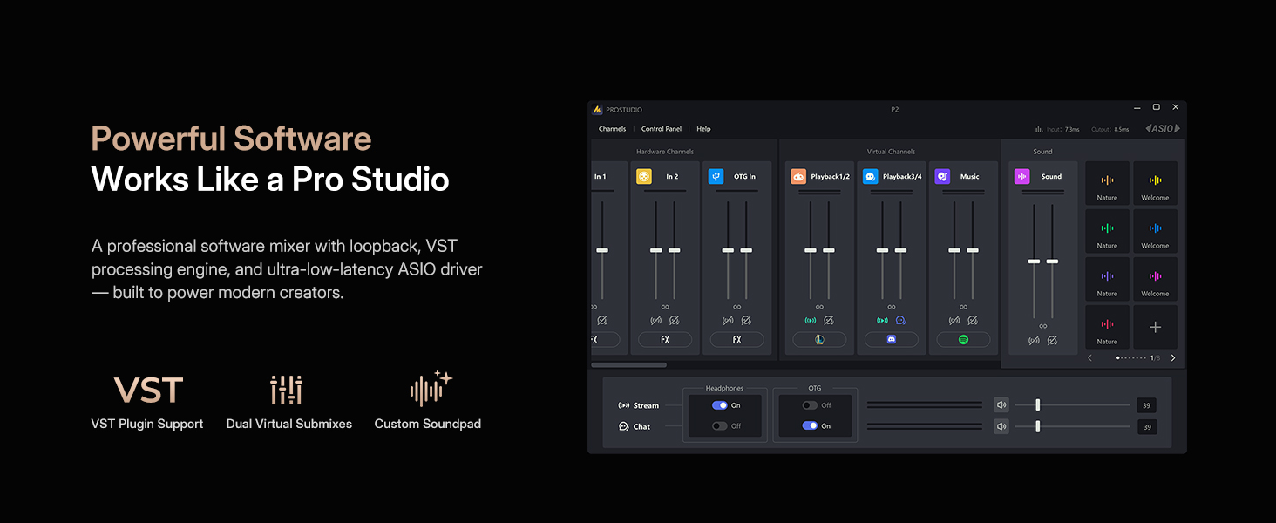Toggle stereo link on OTG In channel
This screenshot has width=1276, height=523.
[x=736, y=307]
